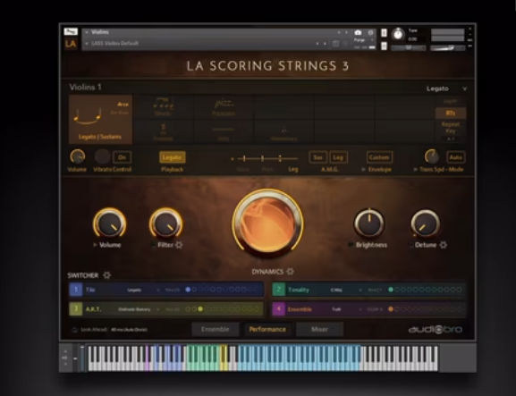
Task: Click the Look Ahead clock icon
Action: 75,330
